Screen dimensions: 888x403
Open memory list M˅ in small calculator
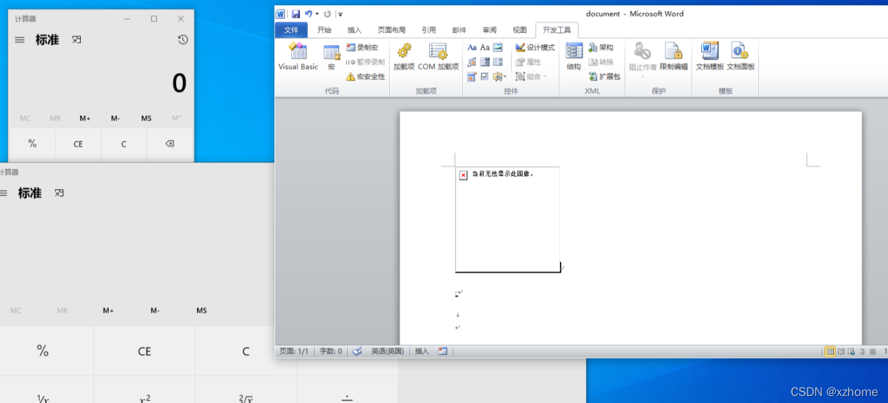(x=177, y=119)
